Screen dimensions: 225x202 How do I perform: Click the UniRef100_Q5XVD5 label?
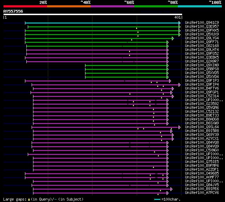202,73
